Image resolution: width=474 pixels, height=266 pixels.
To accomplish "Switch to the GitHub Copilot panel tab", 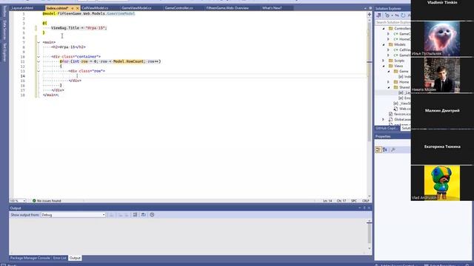I will point(387,128).
